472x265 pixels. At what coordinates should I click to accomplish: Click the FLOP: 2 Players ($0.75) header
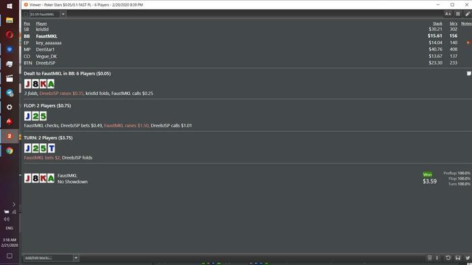point(48,106)
